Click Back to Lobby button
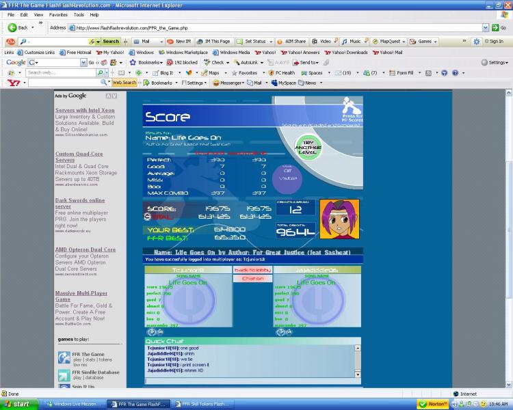 pyautogui.click(x=252, y=271)
